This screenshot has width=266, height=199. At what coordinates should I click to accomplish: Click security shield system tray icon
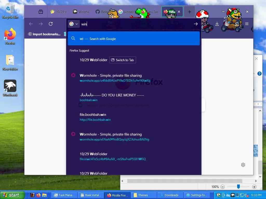point(218,195)
